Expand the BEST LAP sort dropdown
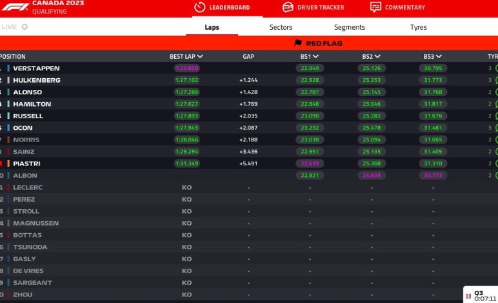The height and width of the screenshot is (303, 498). pyautogui.click(x=200, y=56)
